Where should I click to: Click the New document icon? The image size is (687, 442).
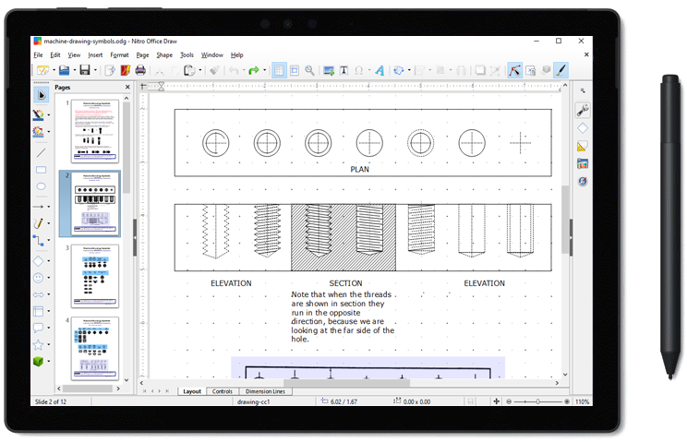click(x=42, y=70)
